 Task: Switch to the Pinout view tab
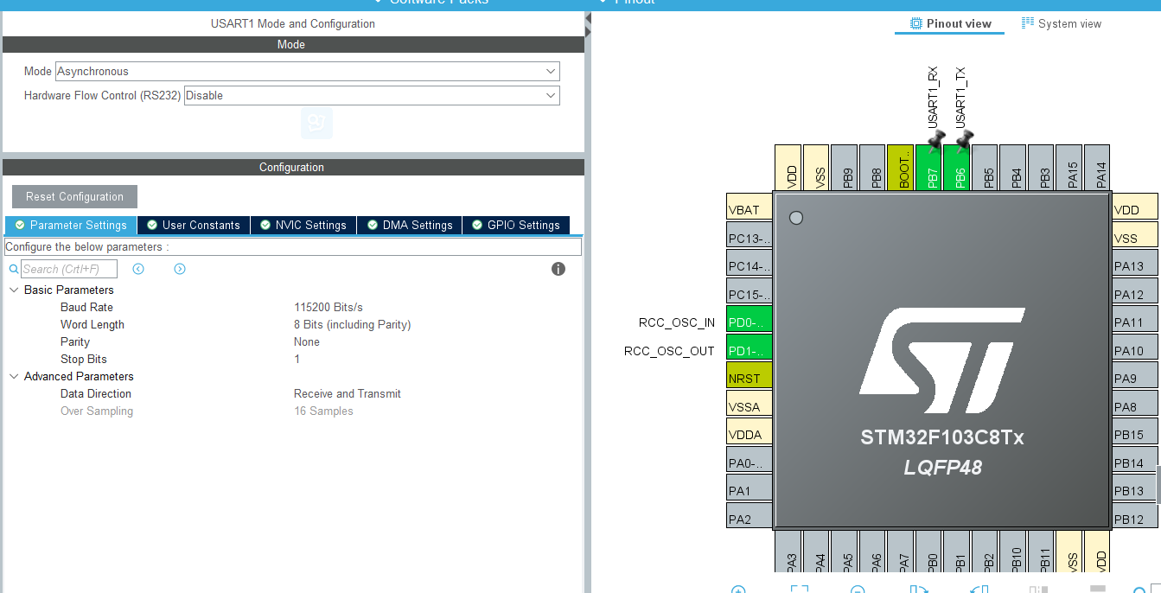click(950, 23)
